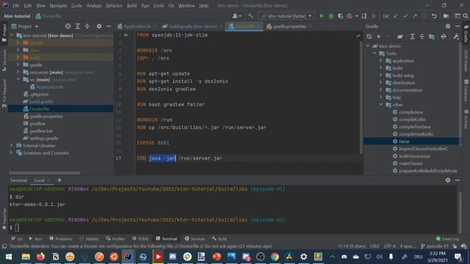470x264 pixels.
Task: Open the Refactor menu
Action: click(x=114, y=5)
